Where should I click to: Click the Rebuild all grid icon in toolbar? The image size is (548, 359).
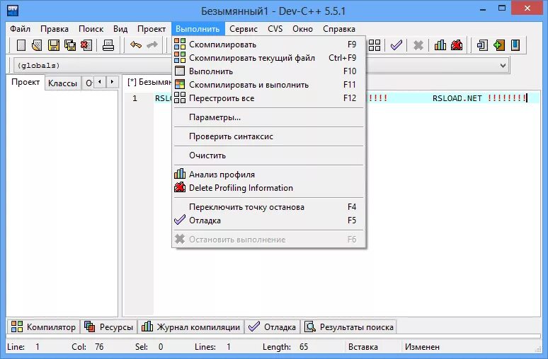(x=375, y=45)
